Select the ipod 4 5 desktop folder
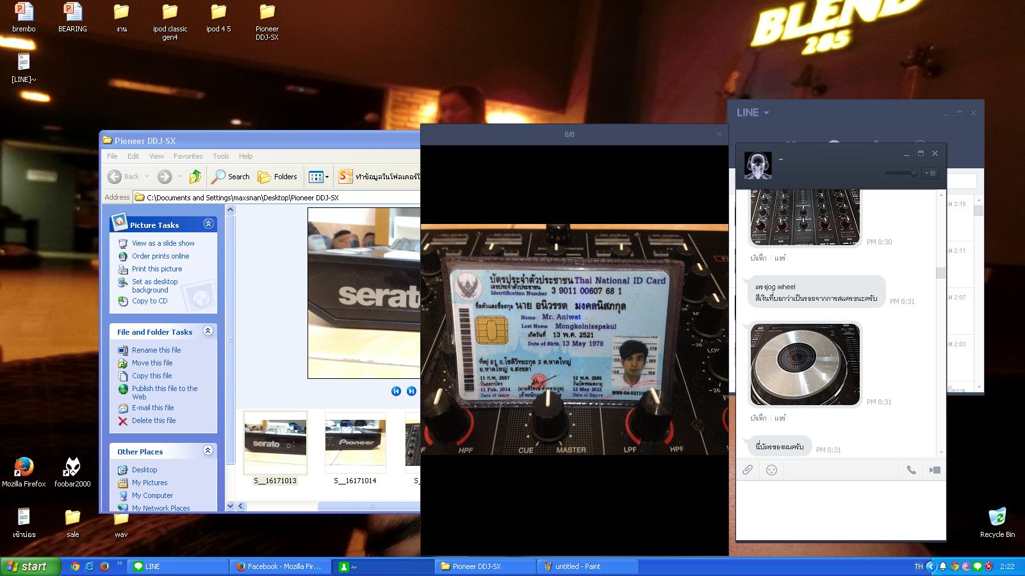1025x576 pixels. 218,17
